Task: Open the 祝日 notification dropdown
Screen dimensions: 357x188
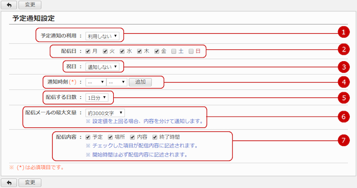Action: [x=102, y=67]
